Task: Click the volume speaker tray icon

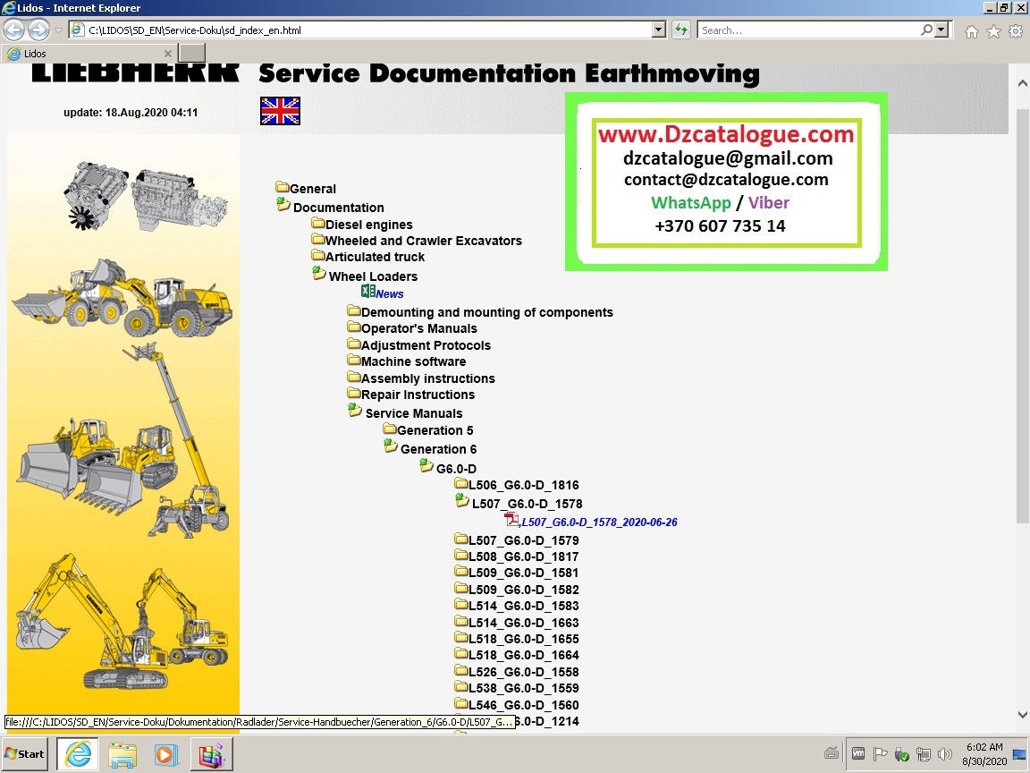Action: click(945, 754)
